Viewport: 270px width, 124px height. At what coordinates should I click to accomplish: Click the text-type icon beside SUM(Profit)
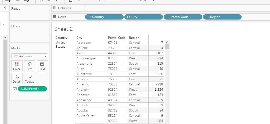pos(15,89)
